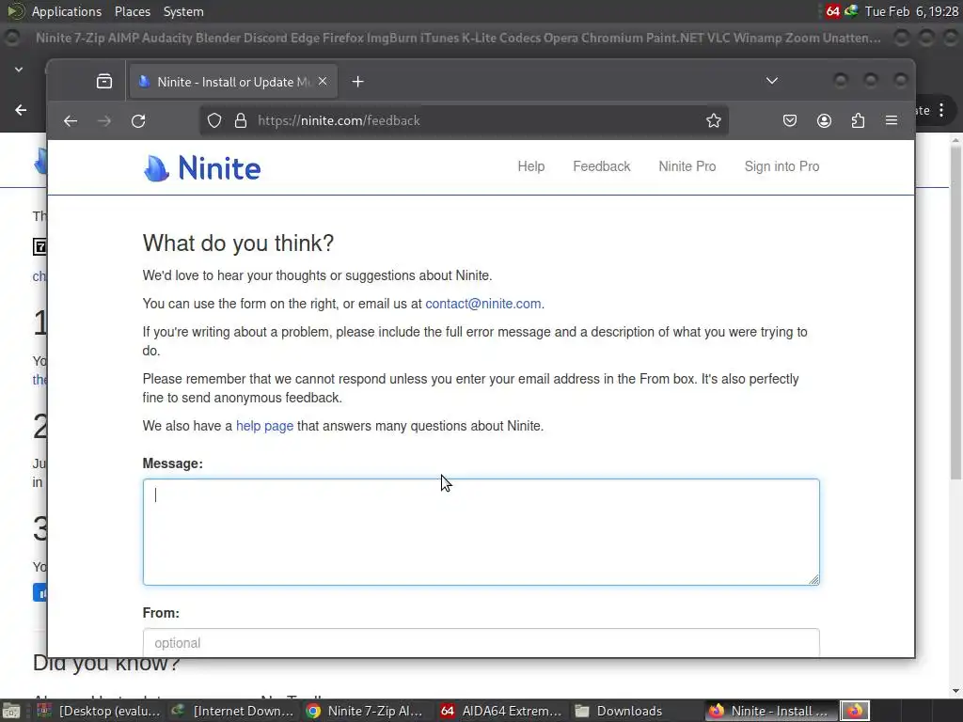Switch to Ninite 7-Zip Chrome taskbar window
Viewport: 963px width, 722px height.
tap(366, 711)
